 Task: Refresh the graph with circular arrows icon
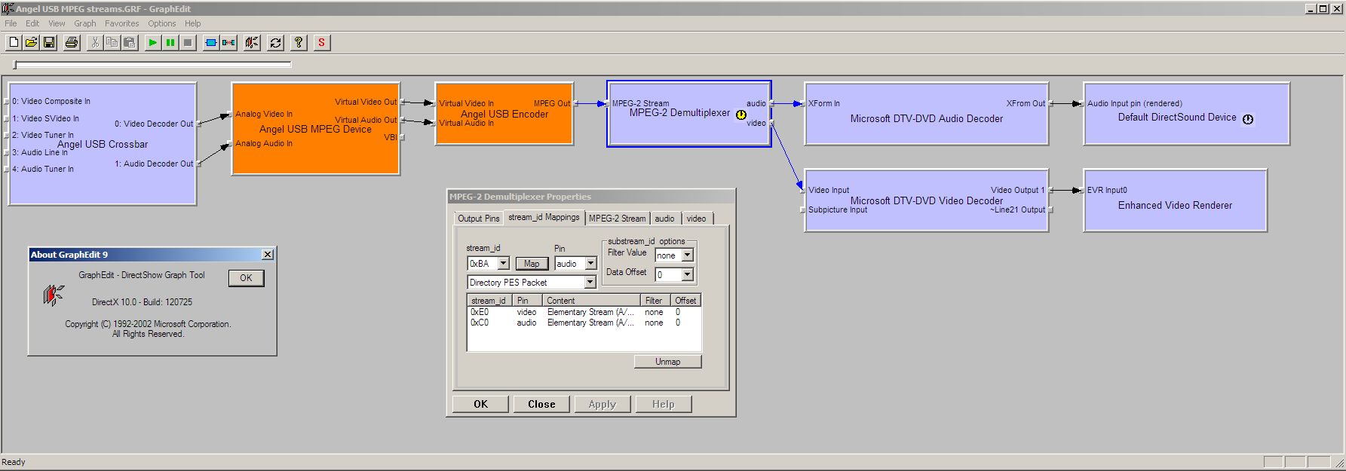click(x=275, y=42)
